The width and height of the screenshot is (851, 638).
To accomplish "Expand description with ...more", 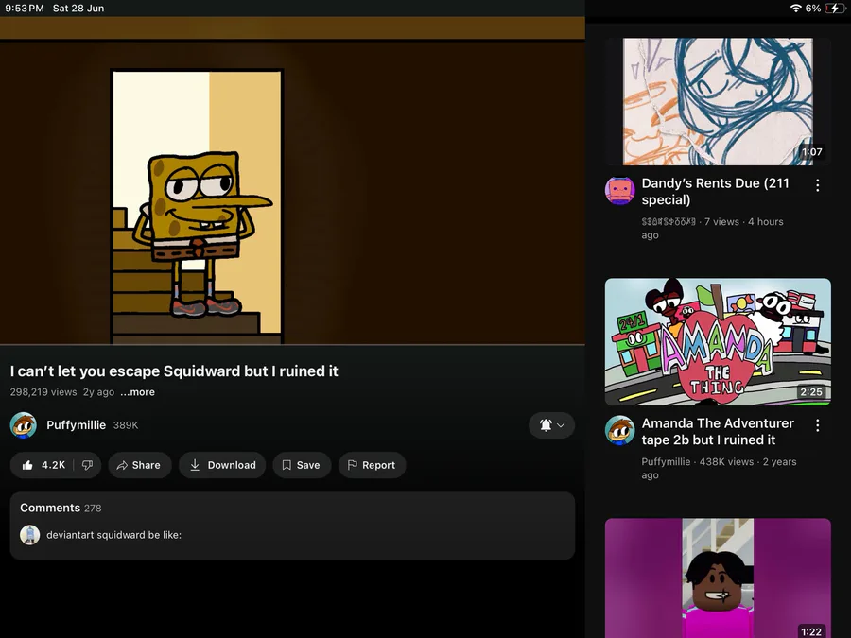I will tap(137, 392).
